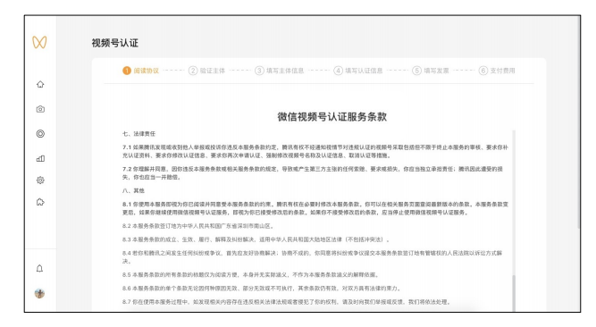Click clause 8.1 paragraph
This screenshot has height=327, width=596.
tap(315, 208)
